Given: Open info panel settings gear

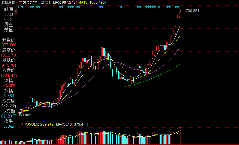Looking at the screenshot, I should point(16,12).
